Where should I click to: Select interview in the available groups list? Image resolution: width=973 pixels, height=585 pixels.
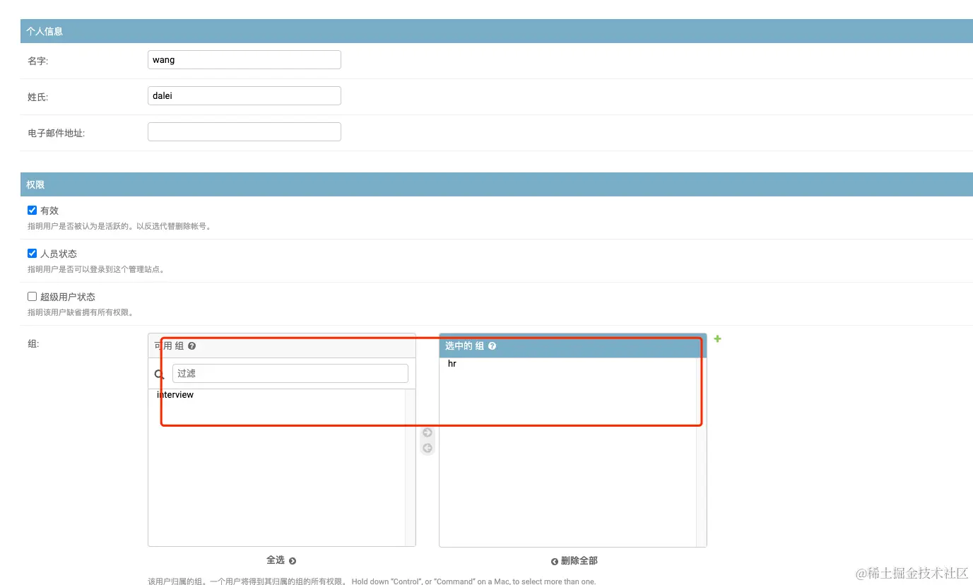point(175,395)
